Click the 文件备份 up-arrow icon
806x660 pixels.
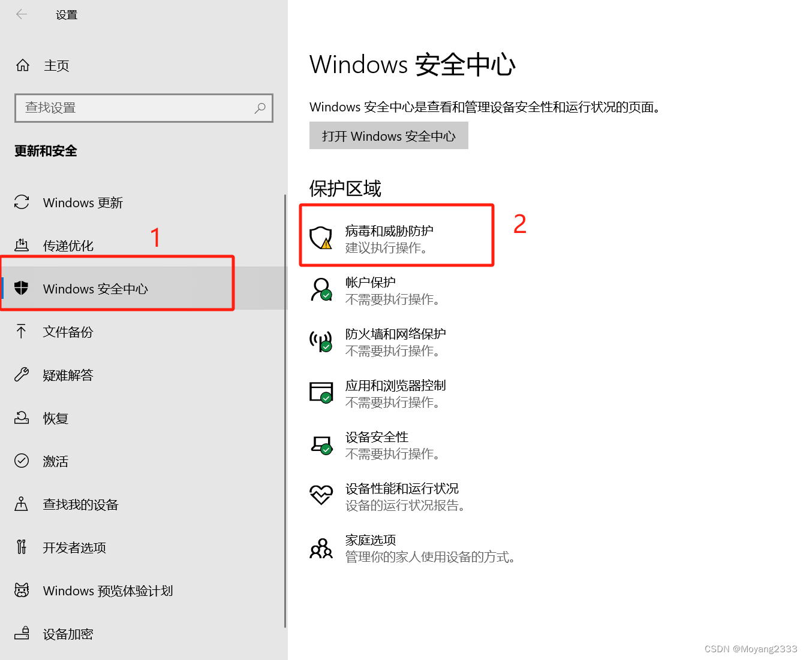22,332
